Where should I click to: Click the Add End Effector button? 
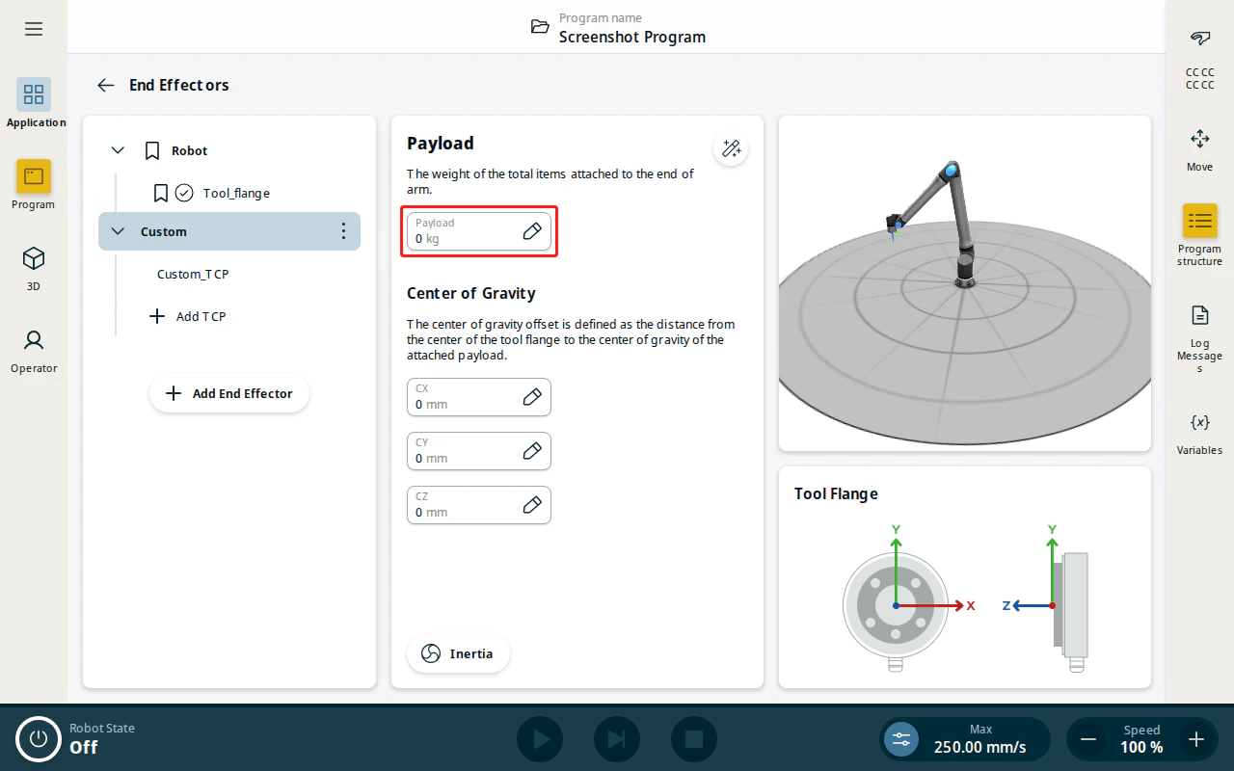tap(229, 393)
